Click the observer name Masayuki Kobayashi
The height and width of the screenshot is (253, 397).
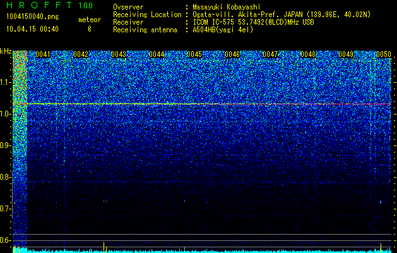click(x=227, y=7)
